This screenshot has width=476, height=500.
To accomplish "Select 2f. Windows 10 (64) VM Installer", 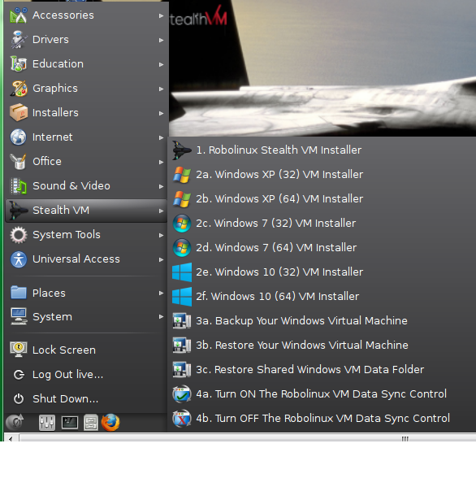I will click(x=322, y=297).
